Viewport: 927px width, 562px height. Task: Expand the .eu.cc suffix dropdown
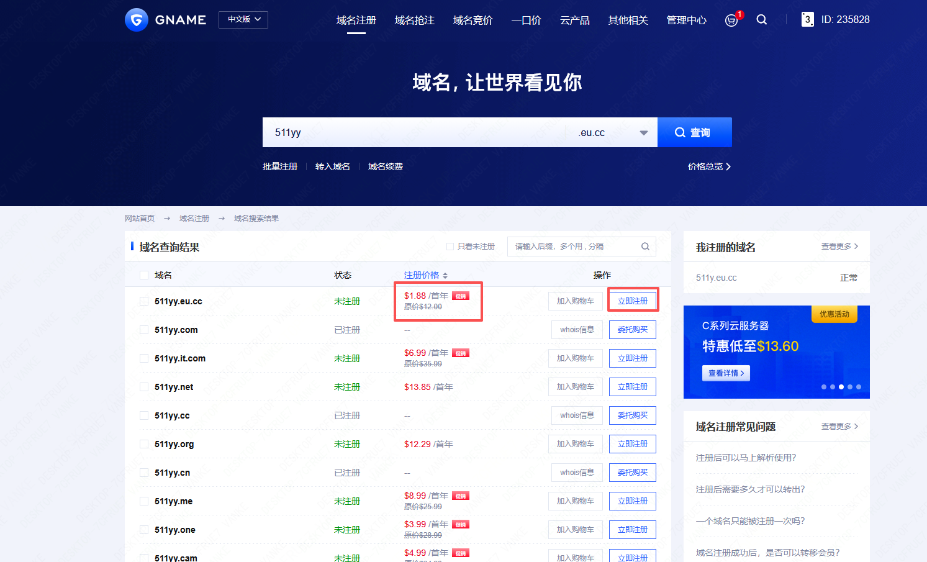click(x=643, y=133)
